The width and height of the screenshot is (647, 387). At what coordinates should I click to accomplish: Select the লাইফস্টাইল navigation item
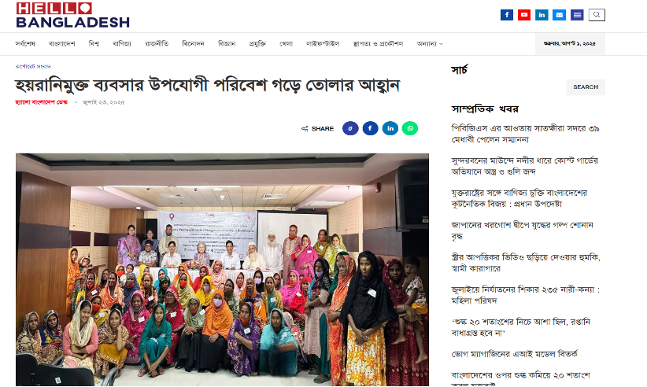coord(323,44)
